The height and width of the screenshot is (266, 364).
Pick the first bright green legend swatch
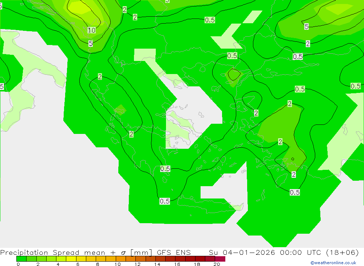(x=21, y=259)
